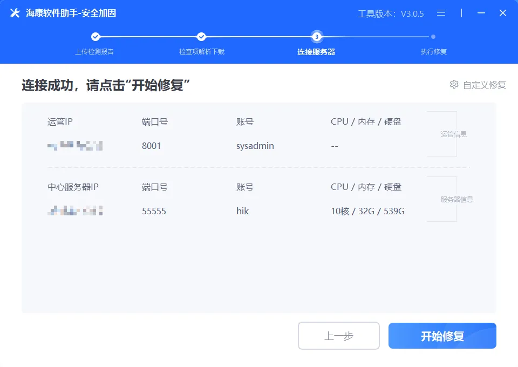Minimize the 海康软件助手 window
The image size is (518, 367).
pyautogui.click(x=481, y=13)
